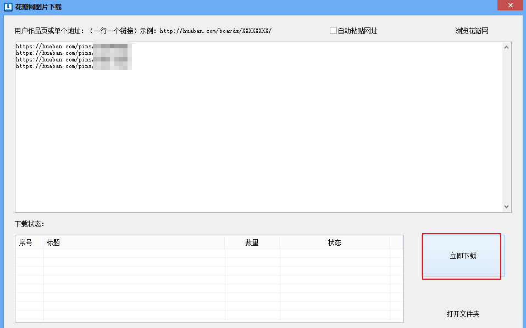Click the blue download app icon in title bar

8,7
